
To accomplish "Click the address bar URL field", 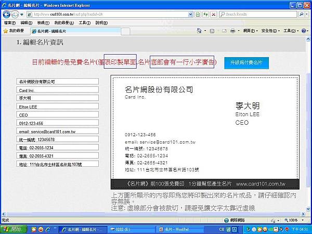I will pos(108,15).
